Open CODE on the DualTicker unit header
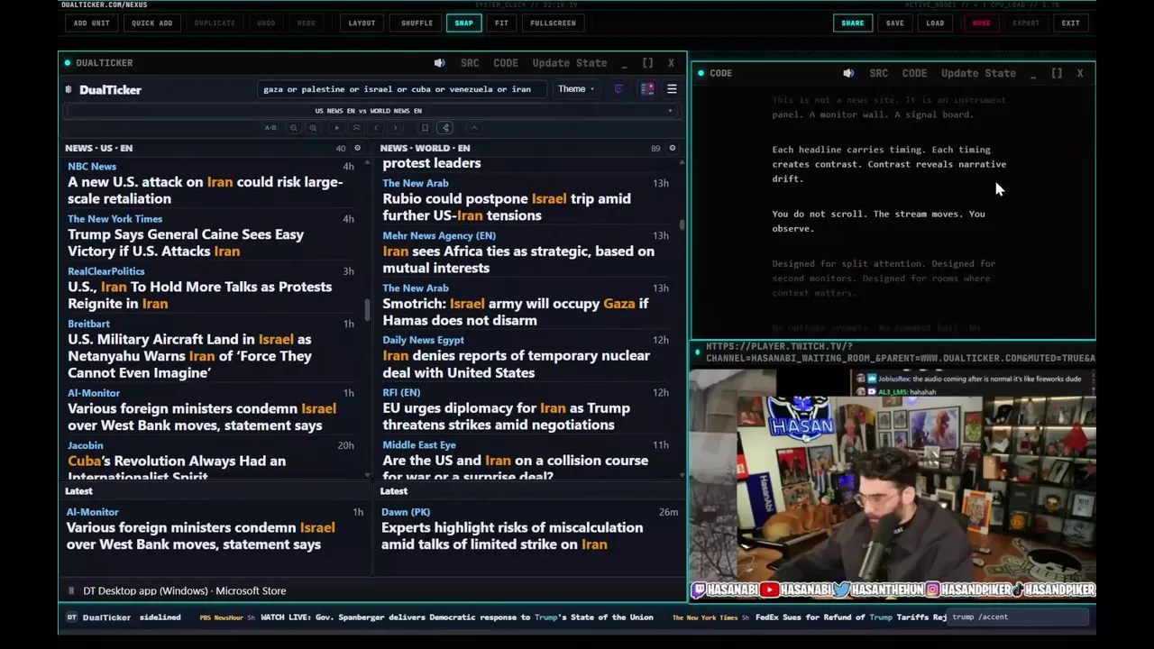The height and width of the screenshot is (649, 1154). pos(506,63)
